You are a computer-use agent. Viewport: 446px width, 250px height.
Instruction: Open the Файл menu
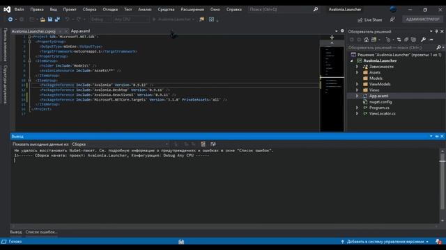[x=19, y=9]
